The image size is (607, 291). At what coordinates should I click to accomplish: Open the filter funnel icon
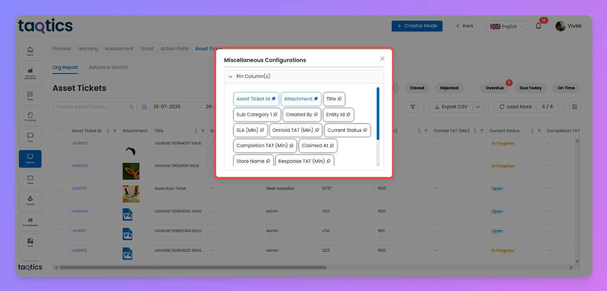tap(413, 107)
